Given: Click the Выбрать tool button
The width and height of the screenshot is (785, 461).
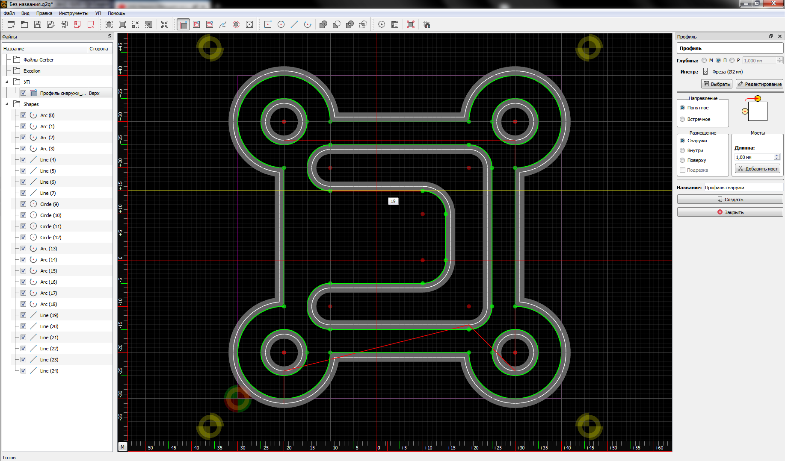Looking at the screenshot, I should [717, 84].
